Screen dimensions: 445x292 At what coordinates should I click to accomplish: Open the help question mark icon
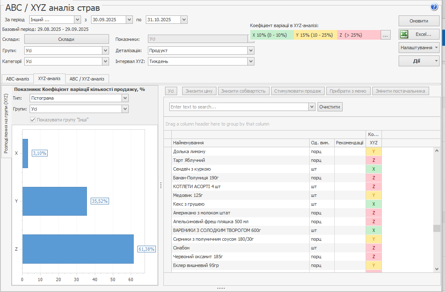434,7
